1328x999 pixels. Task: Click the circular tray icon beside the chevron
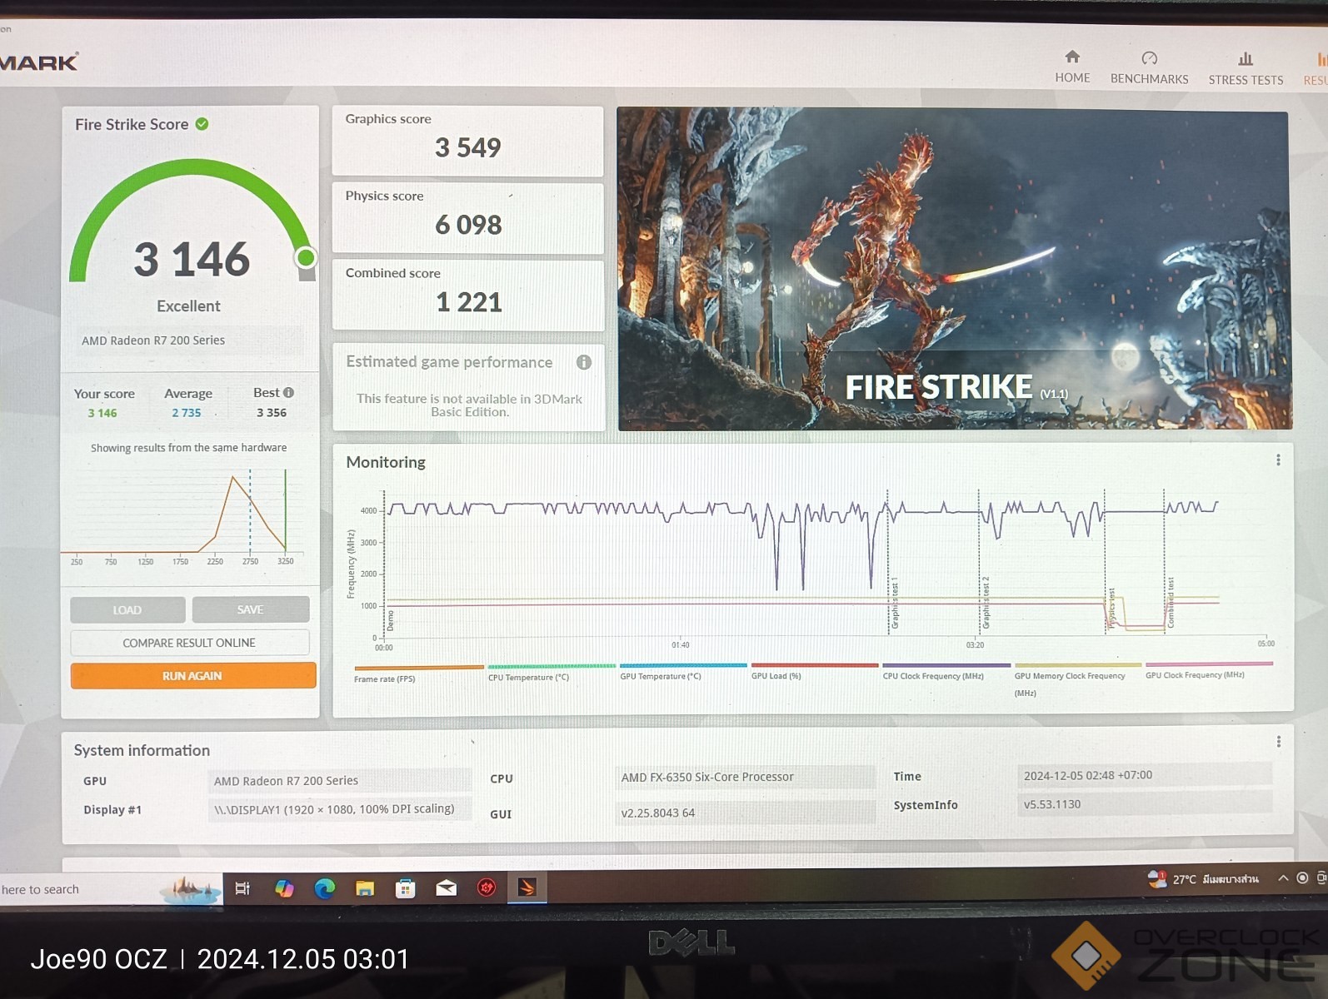(x=1302, y=878)
